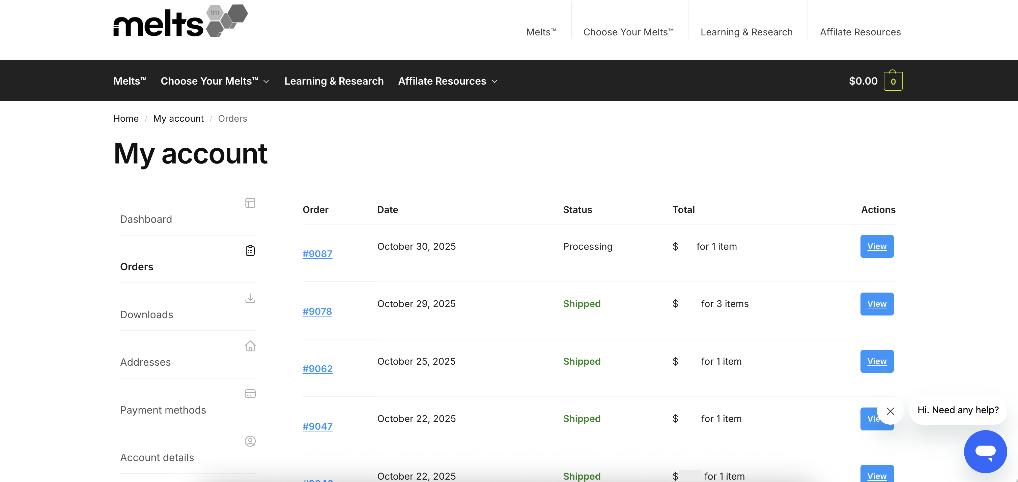Click the Payment methods card icon
This screenshot has height=482, width=1018.
coord(250,394)
